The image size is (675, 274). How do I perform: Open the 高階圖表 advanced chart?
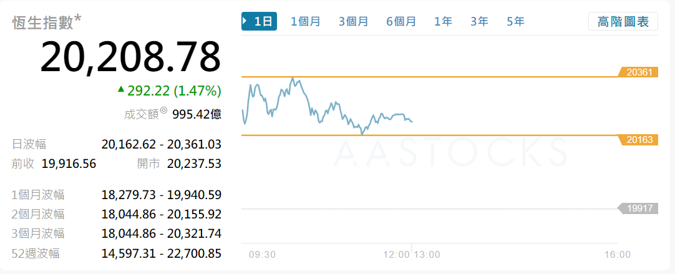pyautogui.click(x=623, y=21)
